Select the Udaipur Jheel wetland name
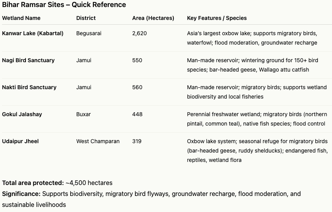The width and height of the screenshot is (332, 212). [x=20, y=141]
